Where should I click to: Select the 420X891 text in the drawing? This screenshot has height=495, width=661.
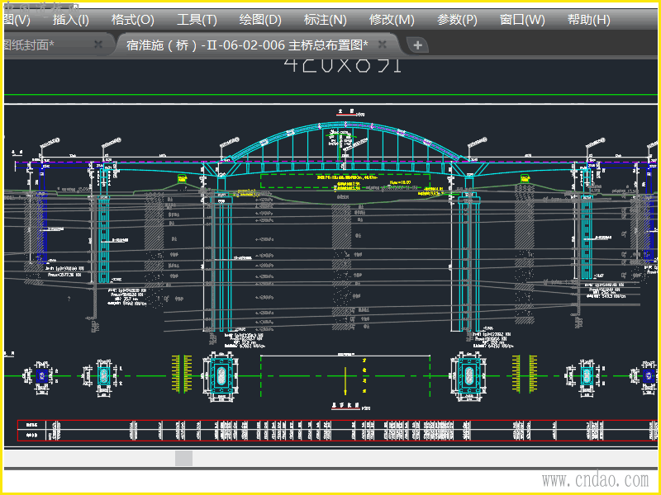[x=342, y=64]
